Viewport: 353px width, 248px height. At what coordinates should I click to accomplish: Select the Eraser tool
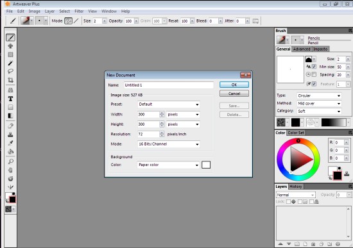tap(10, 126)
